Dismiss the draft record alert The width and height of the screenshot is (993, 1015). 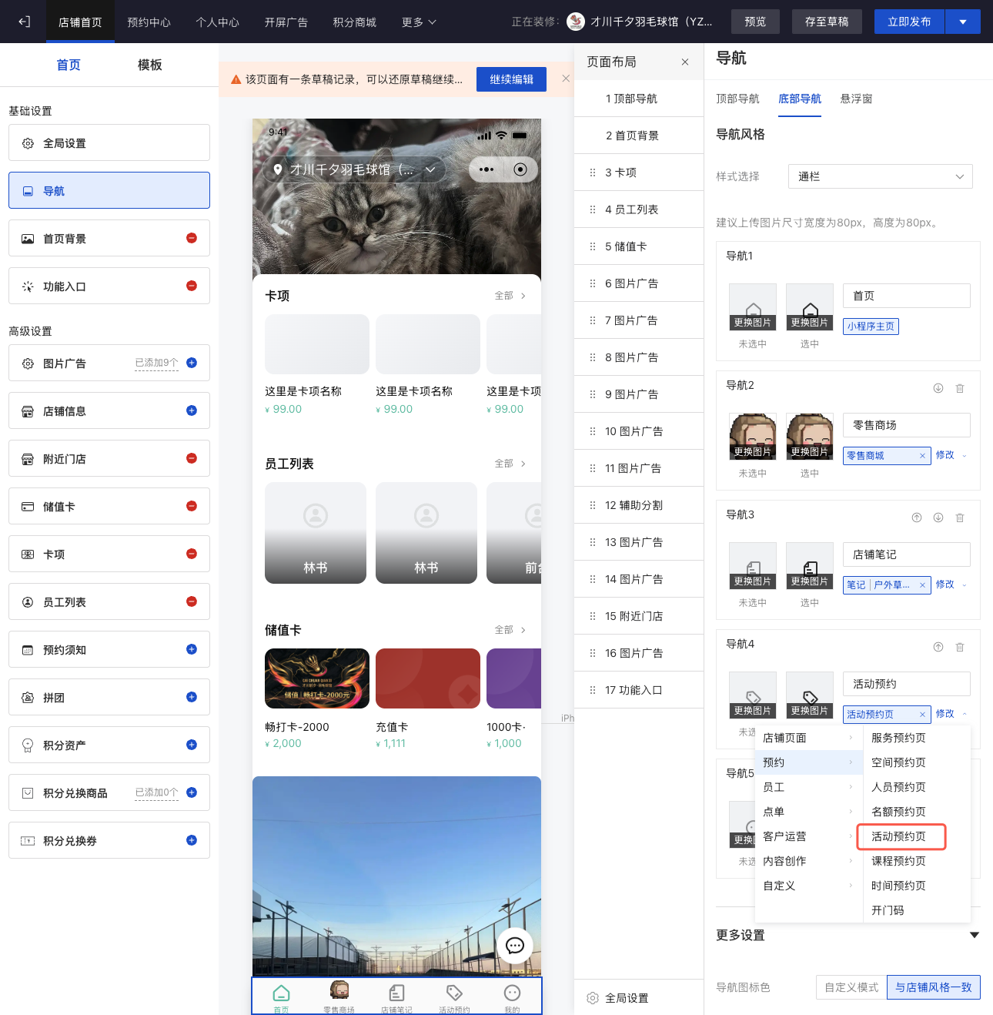(x=566, y=79)
